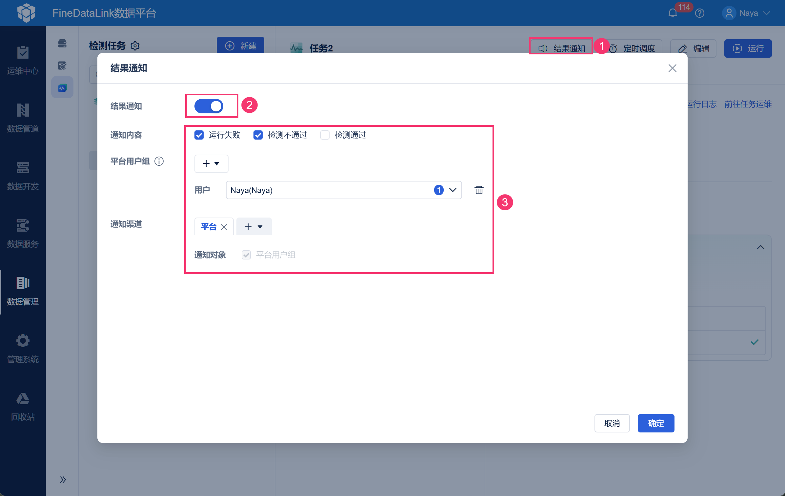Image resolution: width=785 pixels, height=496 pixels.
Task: Delete the Naya user row with trash icon
Action: click(x=479, y=190)
